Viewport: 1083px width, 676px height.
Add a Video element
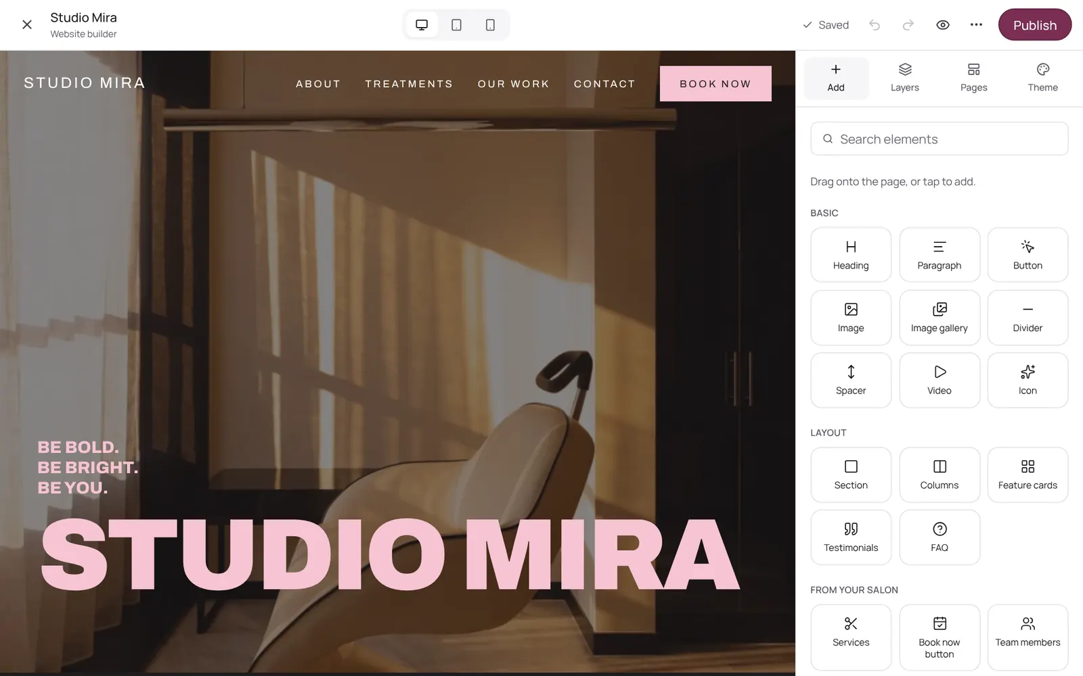point(940,380)
